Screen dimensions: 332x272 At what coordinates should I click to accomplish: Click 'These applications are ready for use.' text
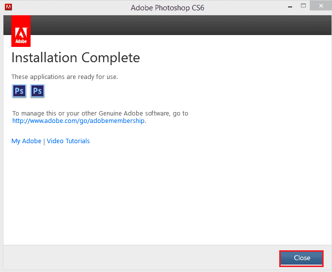(x=65, y=77)
